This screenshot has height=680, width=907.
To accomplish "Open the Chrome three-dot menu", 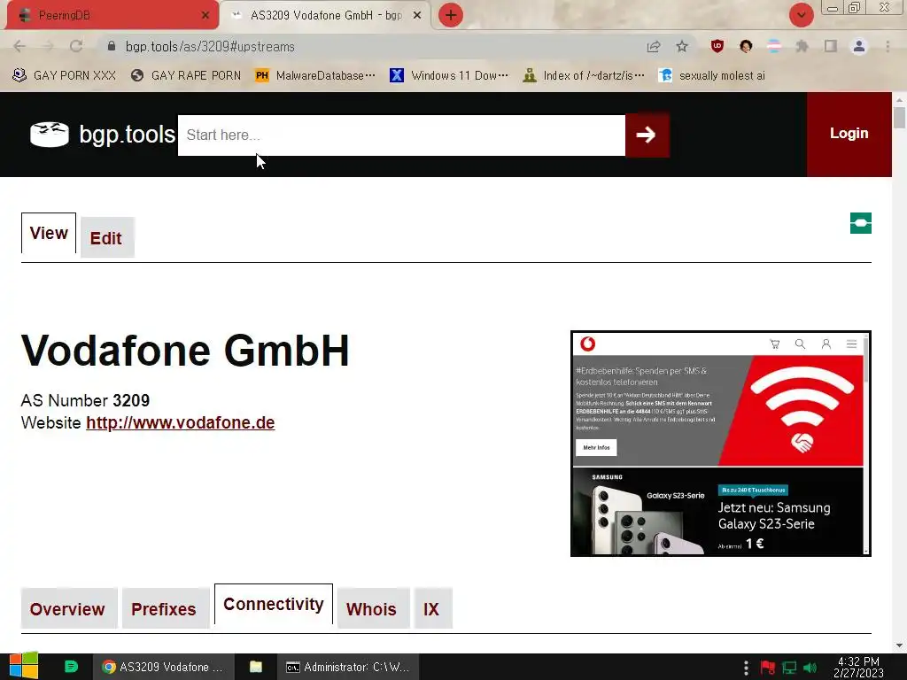I will coord(888,46).
